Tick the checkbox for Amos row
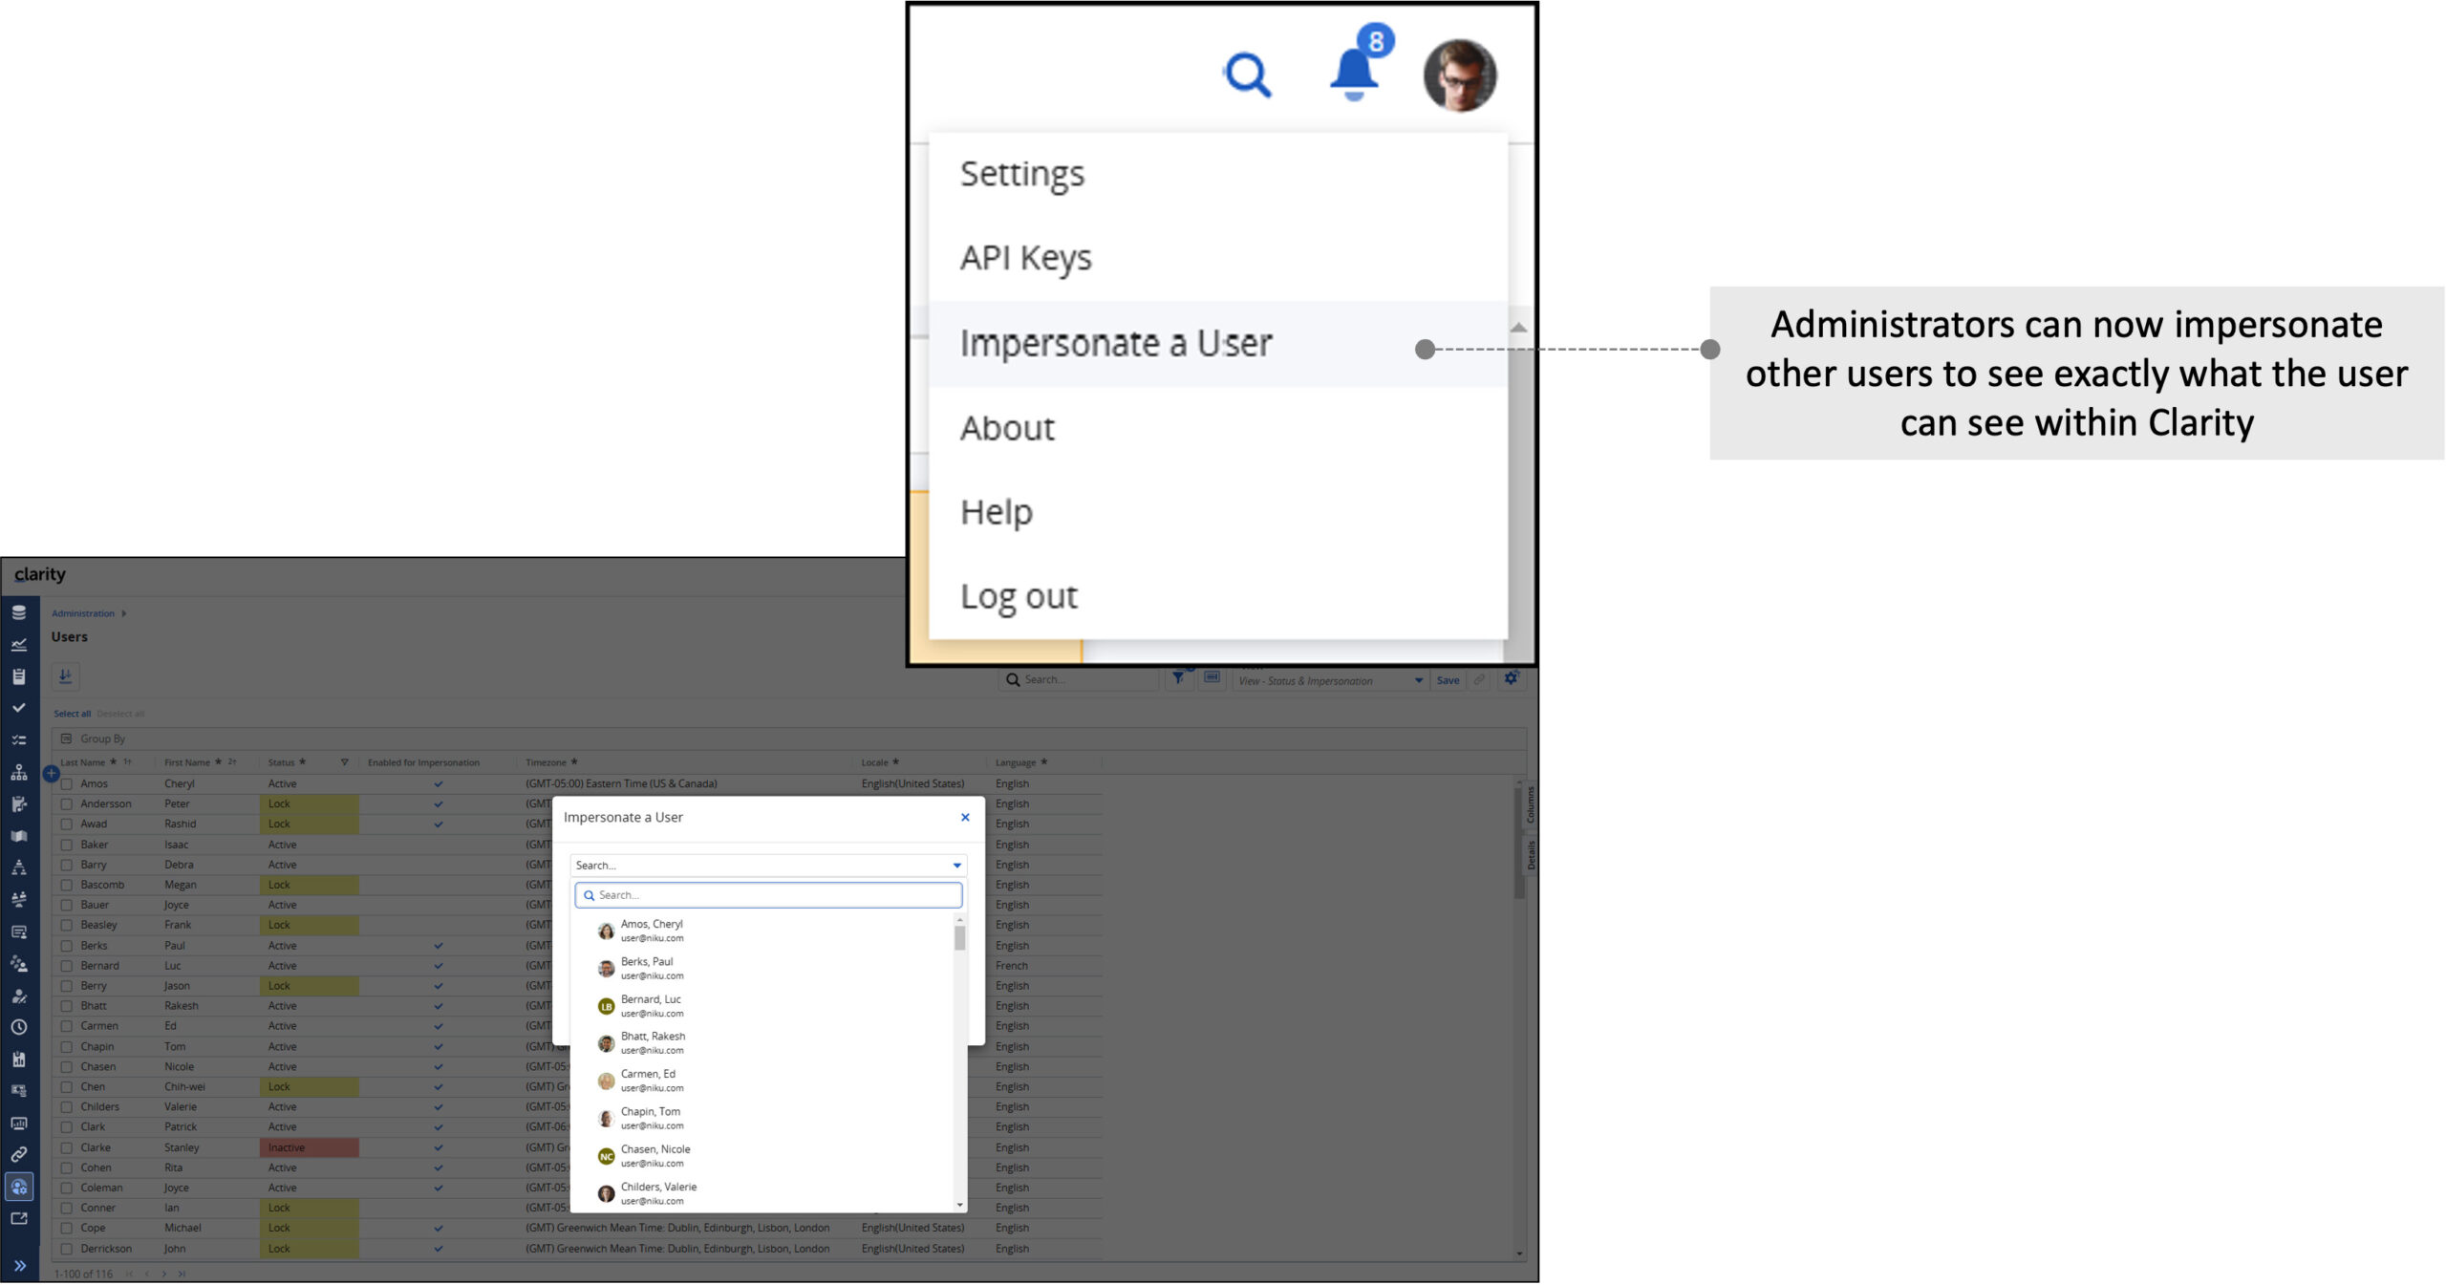 (67, 783)
